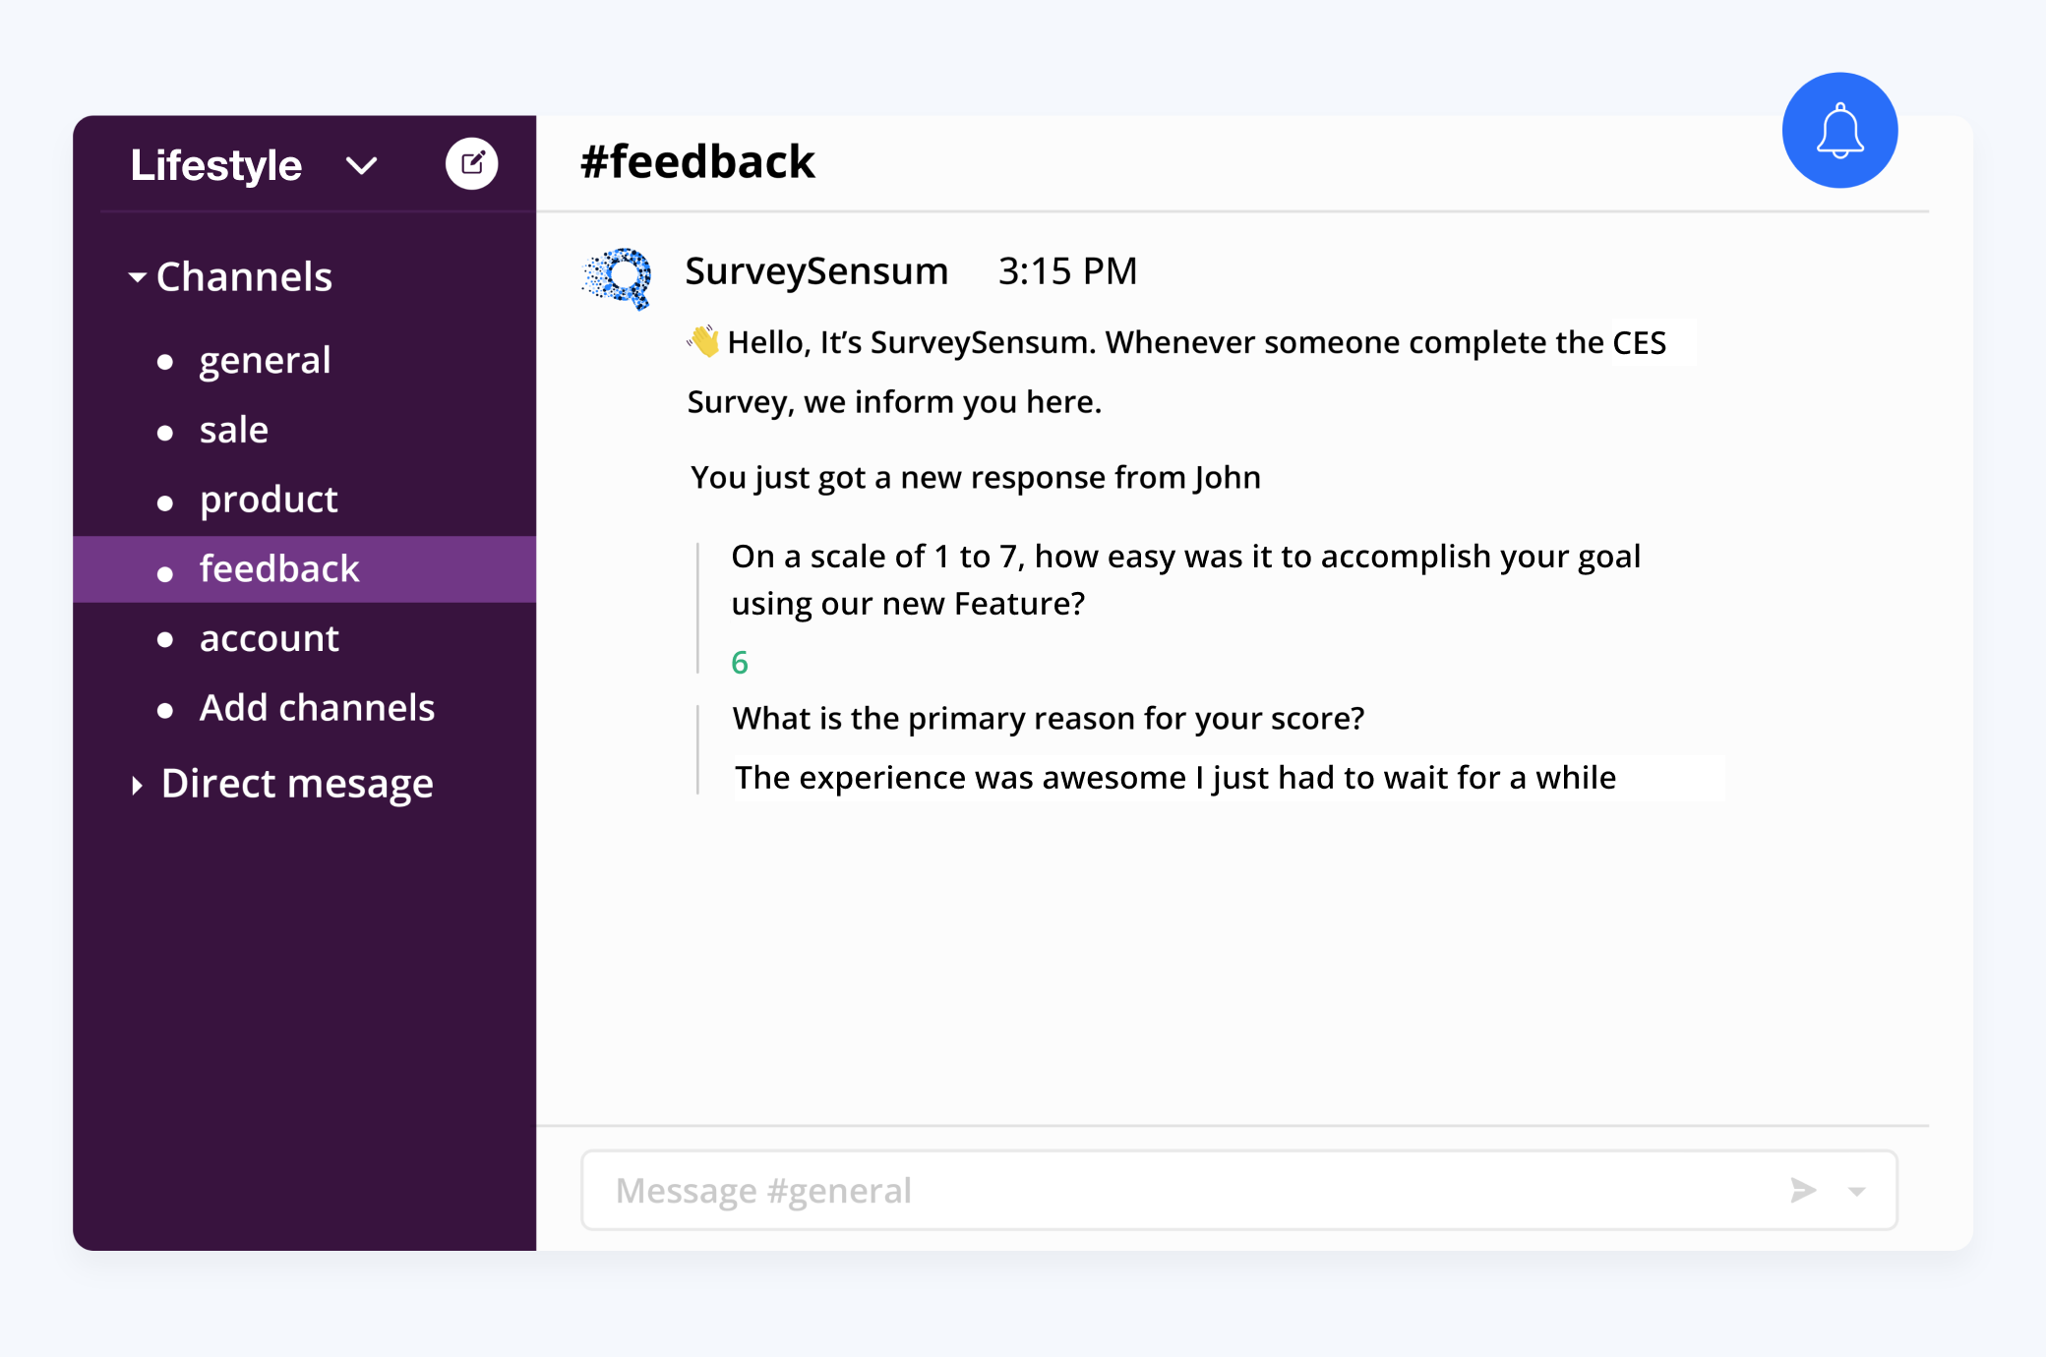
Task: Open send options dropdown arrow
Action: (x=1856, y=1192)
